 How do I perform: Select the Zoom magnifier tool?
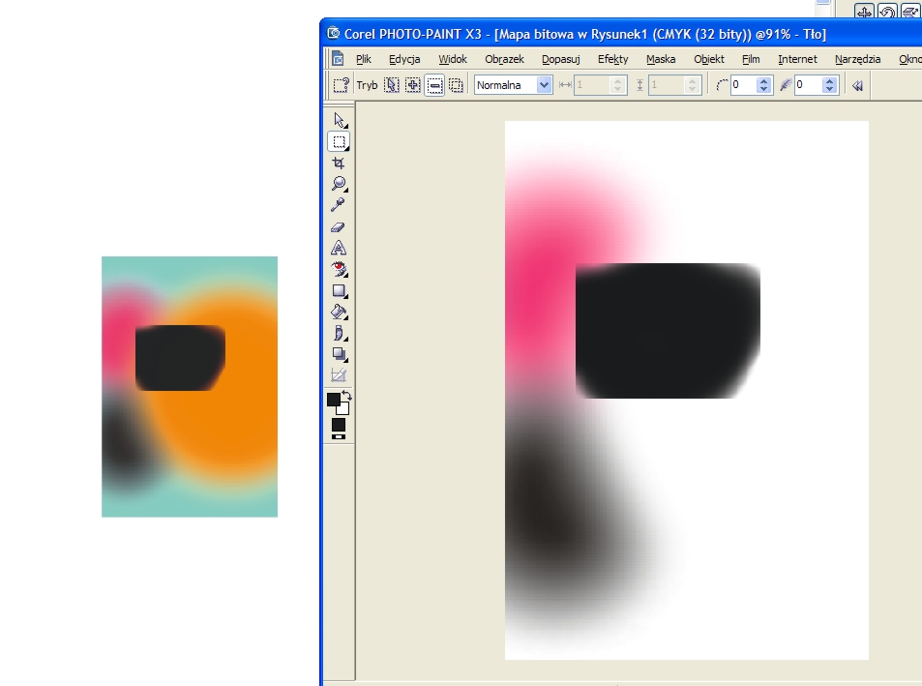point(339,184)
